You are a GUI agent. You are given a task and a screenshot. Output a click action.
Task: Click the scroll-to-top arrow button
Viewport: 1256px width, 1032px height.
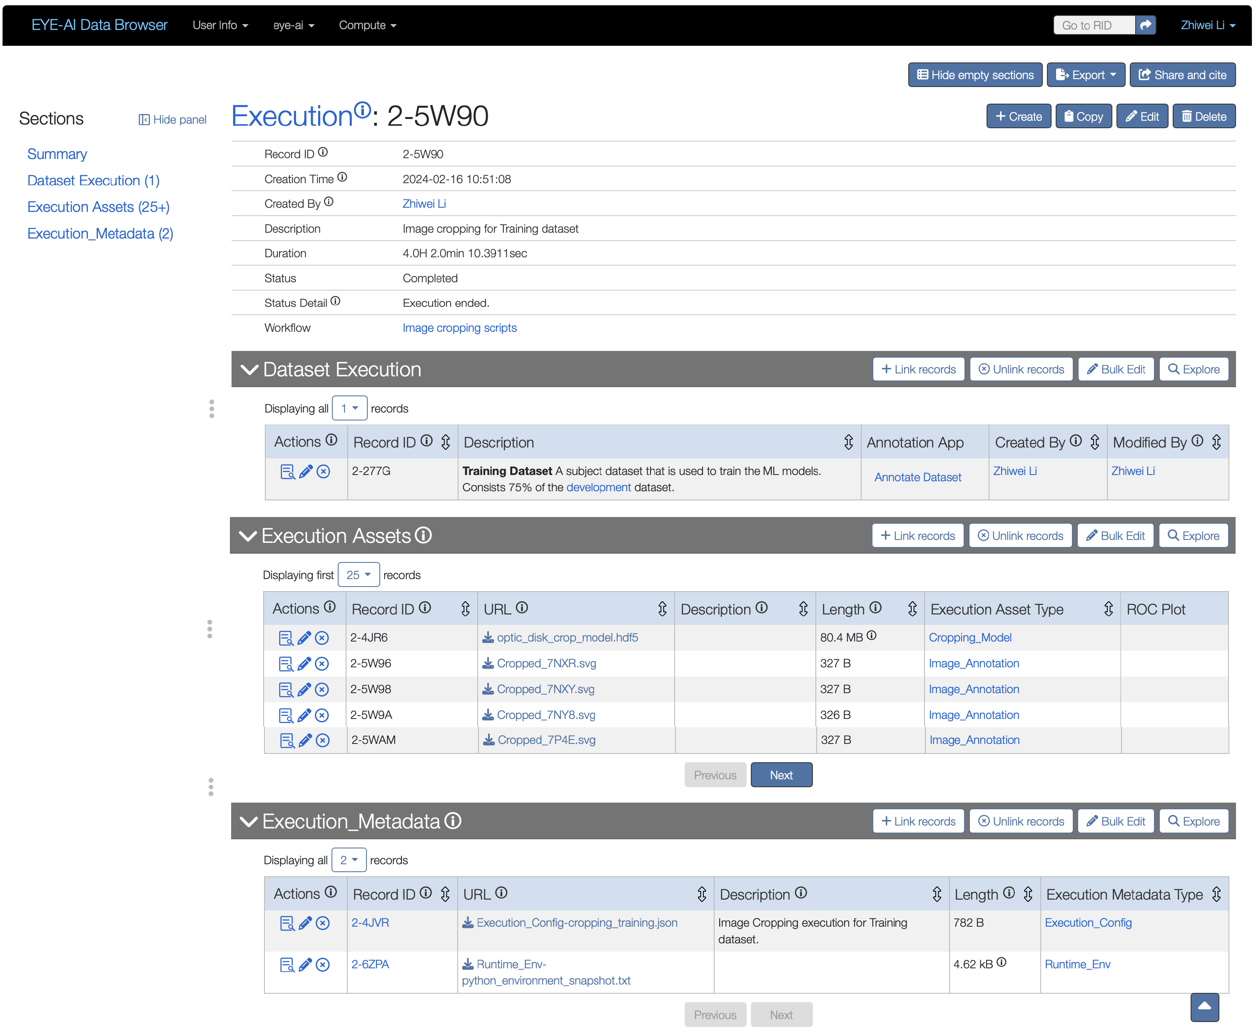tap(1204, 1007)
